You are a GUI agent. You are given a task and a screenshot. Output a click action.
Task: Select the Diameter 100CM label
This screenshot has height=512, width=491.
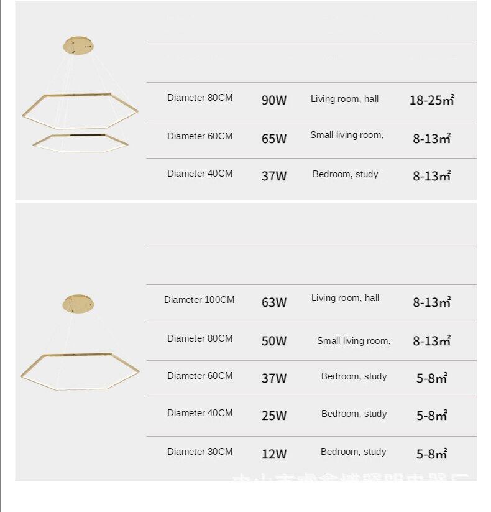(x=200, y=300)
